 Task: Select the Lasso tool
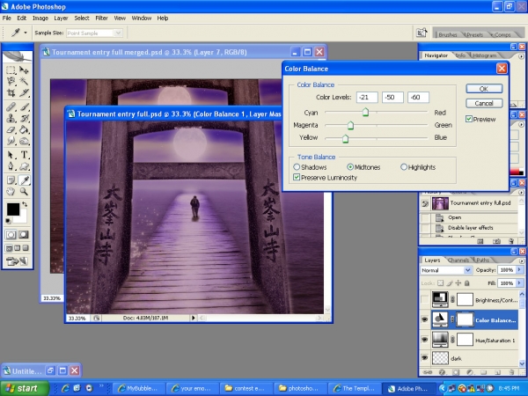(11, 81)
